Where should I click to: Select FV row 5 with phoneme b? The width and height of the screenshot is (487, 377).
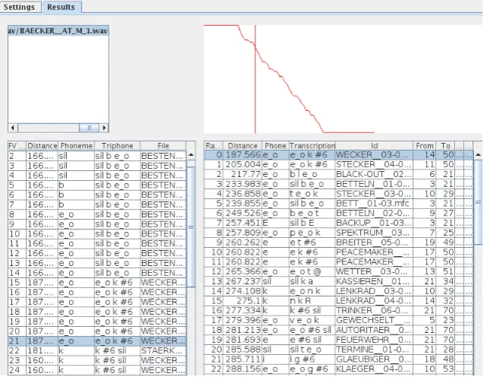pyautogui.click(x=97, y=185)
